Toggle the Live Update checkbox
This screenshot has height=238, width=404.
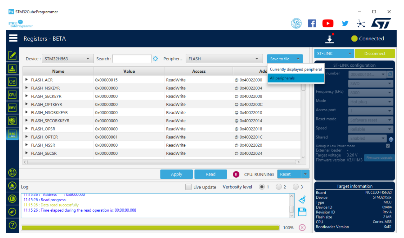point(188,187)
